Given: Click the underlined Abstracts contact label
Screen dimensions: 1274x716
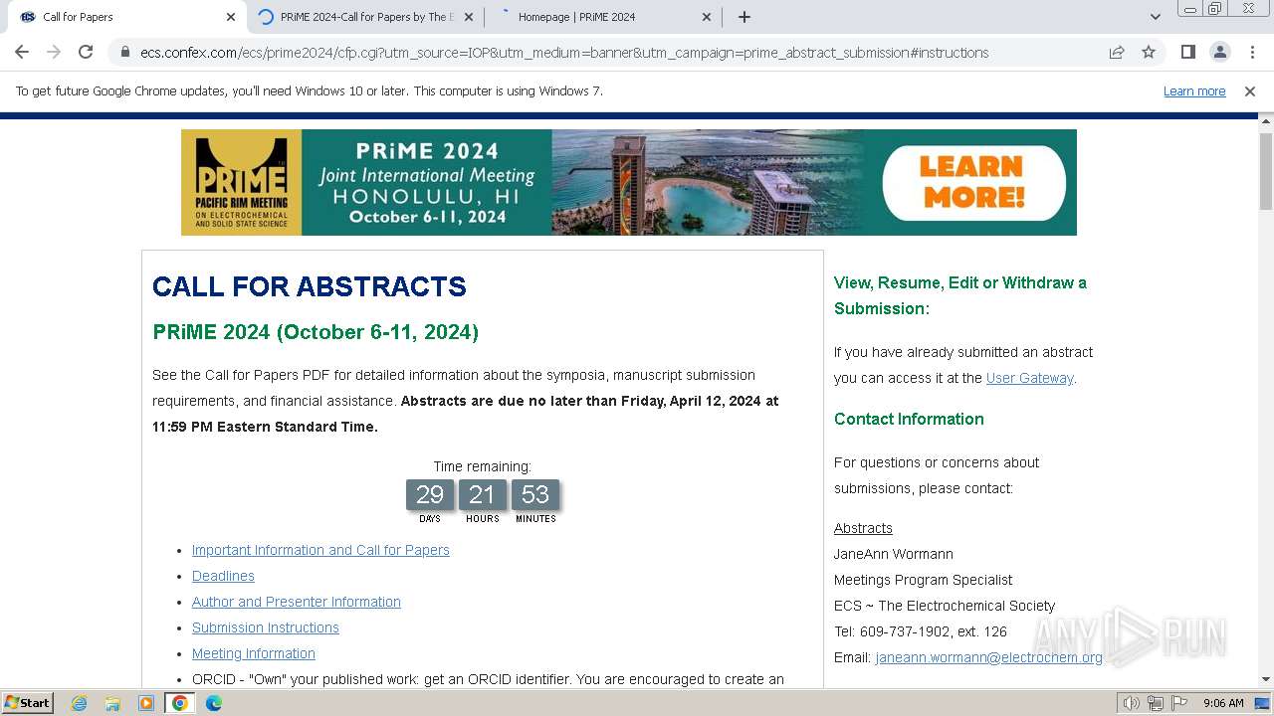Looking at the screenshot, I should pyautogui.click(x=863, y=528).
